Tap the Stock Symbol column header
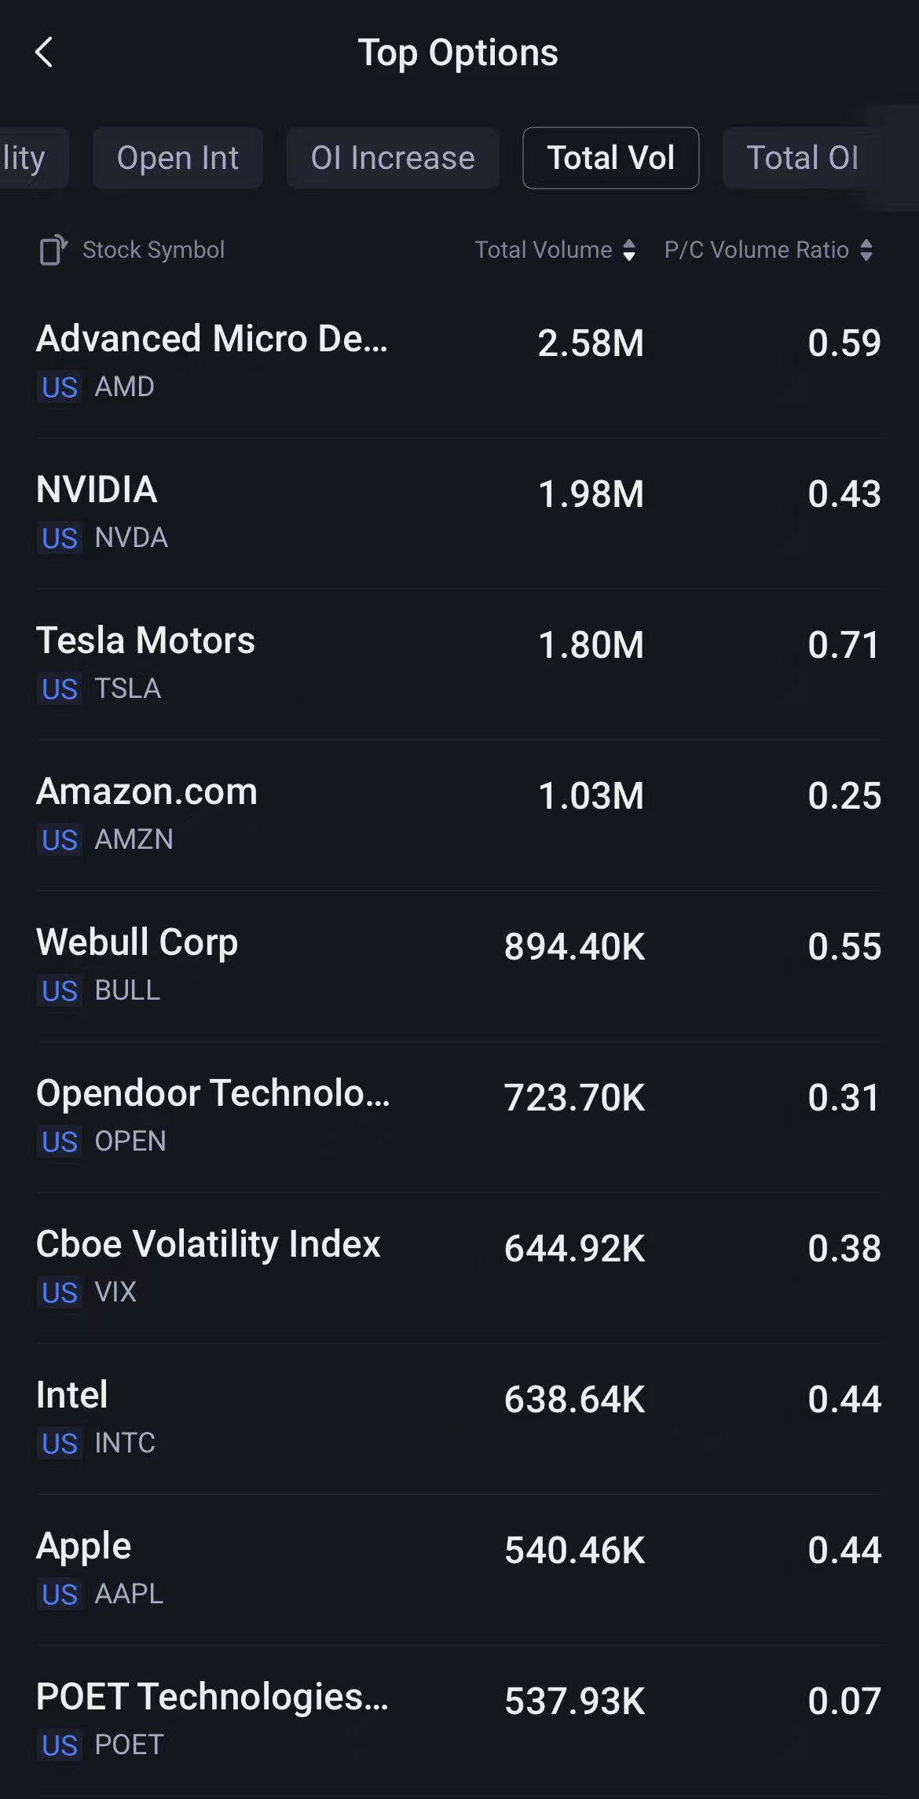This screenshot has height=1799, width=919. (153, 250)
